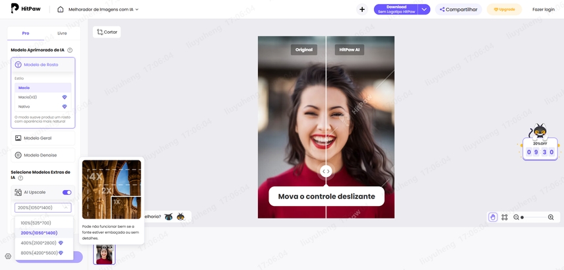Open settings with the gear icon

(8, 256)
